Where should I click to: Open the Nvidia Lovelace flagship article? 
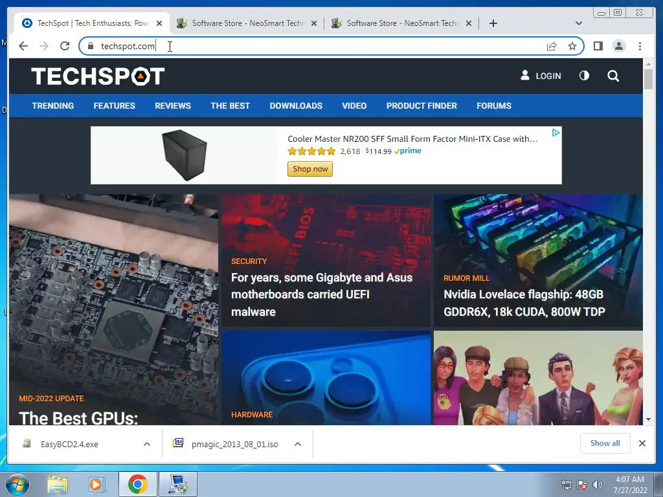point(524,303)
